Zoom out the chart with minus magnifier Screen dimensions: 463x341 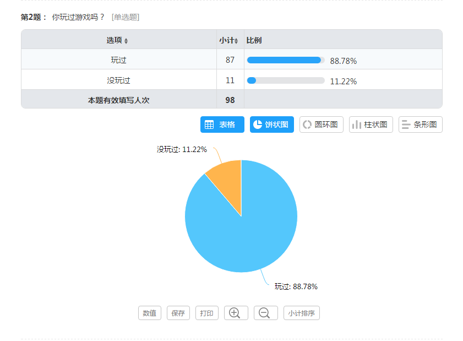click(266, 313)
